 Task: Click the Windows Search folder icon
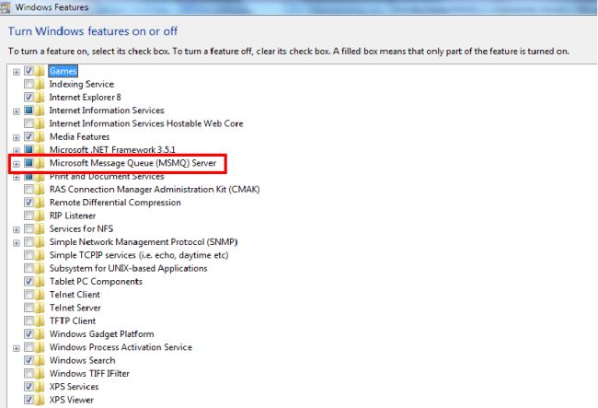40,360
